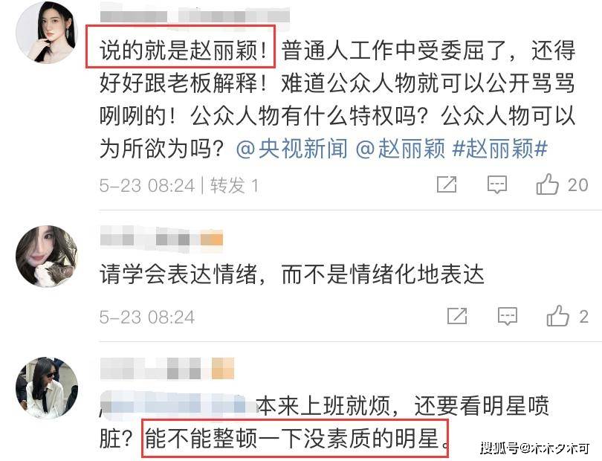
Task: Tap the reply bubble on the second comment
Action: click(x=507, y=317)
